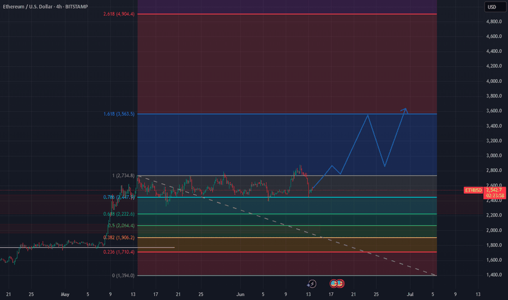The height and width of the screenshot is (300, 508).
Task: Click the 4,600.0 price axis label
Action: (494, 37)
